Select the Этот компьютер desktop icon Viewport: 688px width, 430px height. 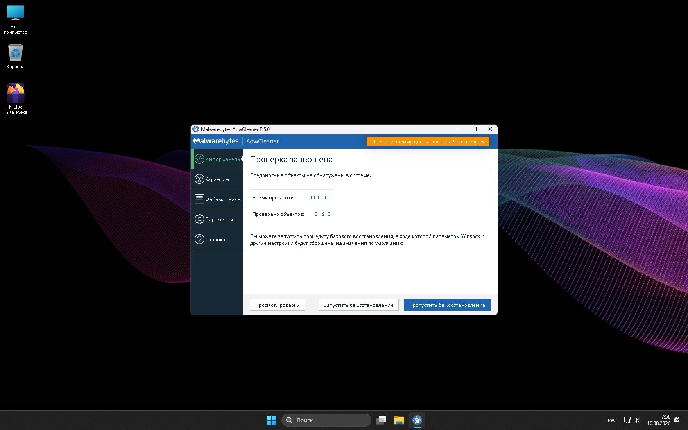click(x=16, y=19)
